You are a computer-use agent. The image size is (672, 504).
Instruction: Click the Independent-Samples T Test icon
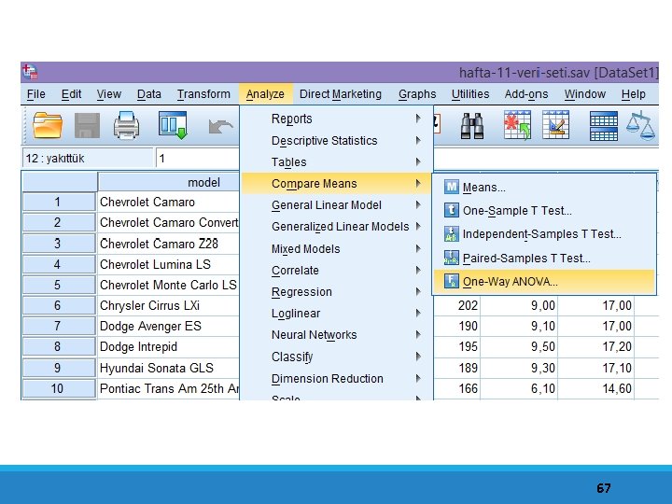452,234
